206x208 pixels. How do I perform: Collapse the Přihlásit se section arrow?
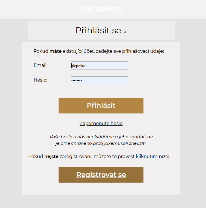pyautogui.click(x=125, y=32)
